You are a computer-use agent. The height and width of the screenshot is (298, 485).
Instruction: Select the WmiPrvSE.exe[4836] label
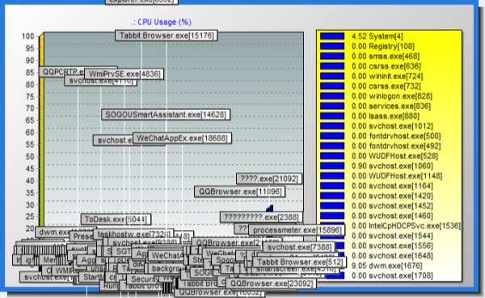124,74
